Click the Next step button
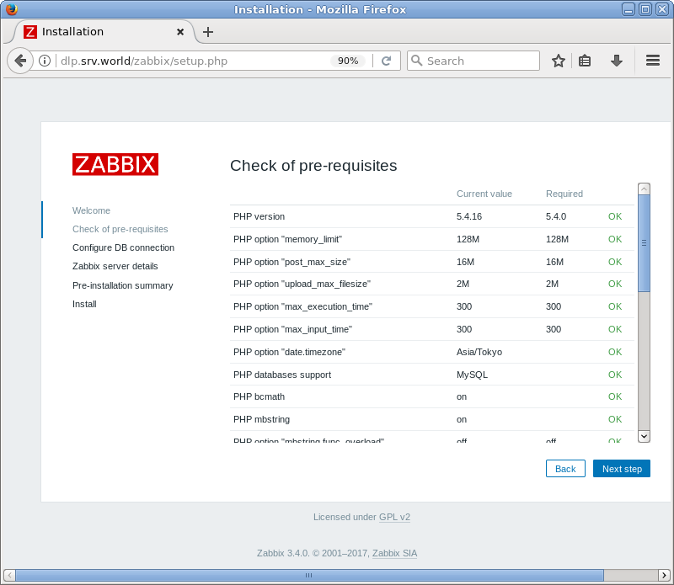 [x=622, y=469]
